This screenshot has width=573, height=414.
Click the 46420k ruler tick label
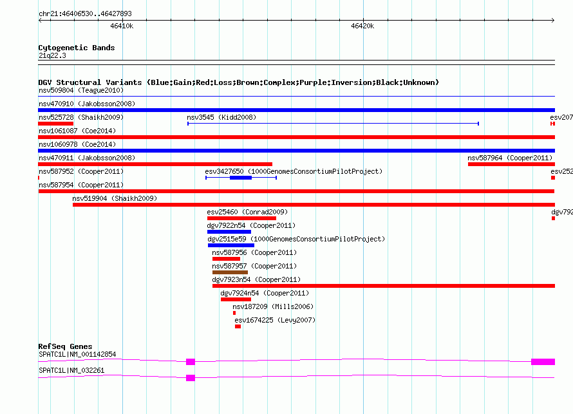362,26
